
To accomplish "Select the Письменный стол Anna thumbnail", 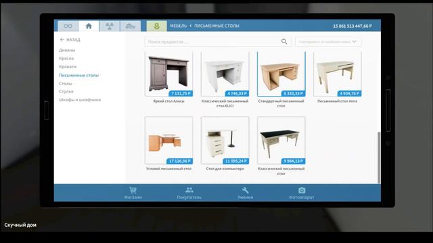I will coord(338,74).
